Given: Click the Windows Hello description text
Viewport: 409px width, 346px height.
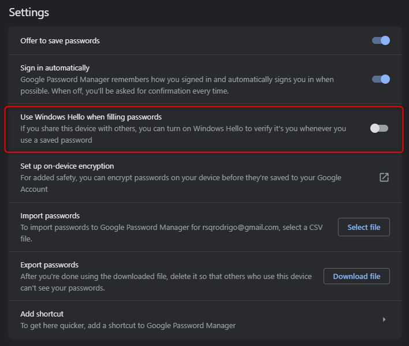Looking at the screenshot, I should pos(183,134).
